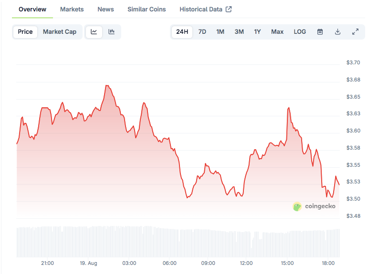Select the 24H time range
Screen dimensions: 368x274
click(182, 32)
